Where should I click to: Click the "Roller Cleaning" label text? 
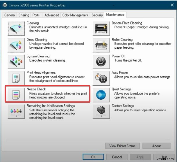(122, 40)
